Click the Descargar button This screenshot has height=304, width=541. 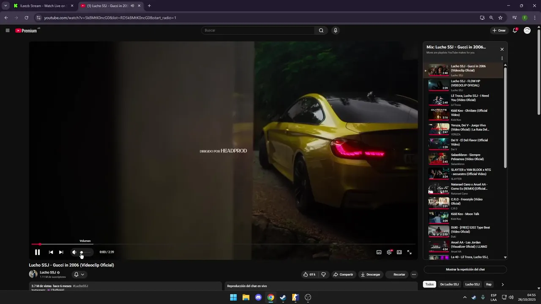click(370, 274)
